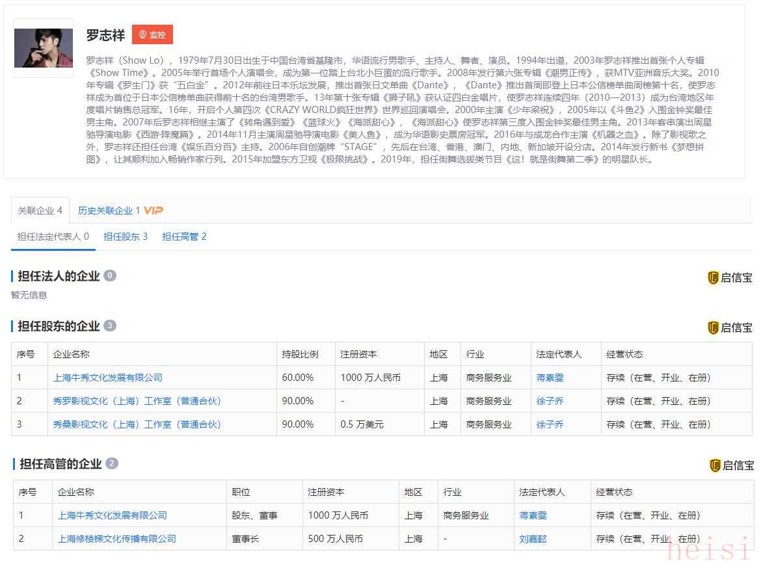This screenshot has height=568, width=761.
Task: Click 徐子乔 in the 秀罗影视 row
Action: (x=550, y=401)
